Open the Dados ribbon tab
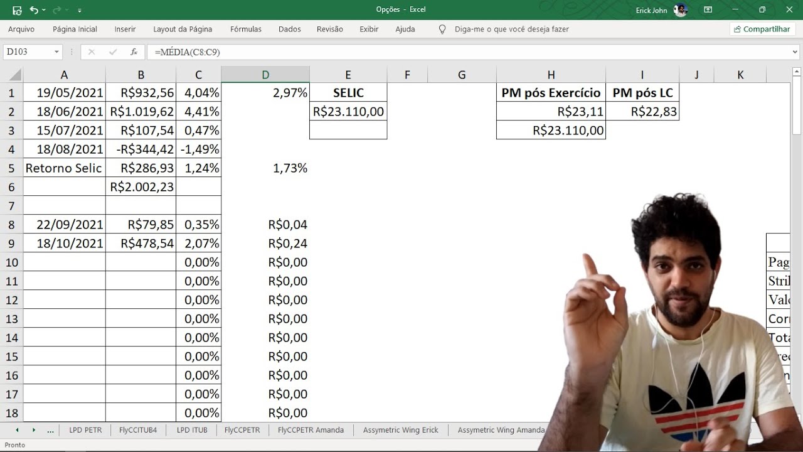Viewport: 803px width, 452px height. (x=290, y=29)
